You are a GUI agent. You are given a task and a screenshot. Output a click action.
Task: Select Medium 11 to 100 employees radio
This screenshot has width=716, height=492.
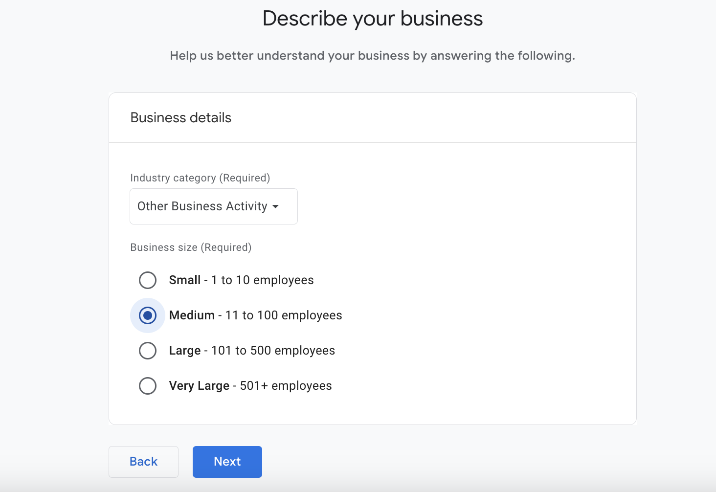coord(148,315)
